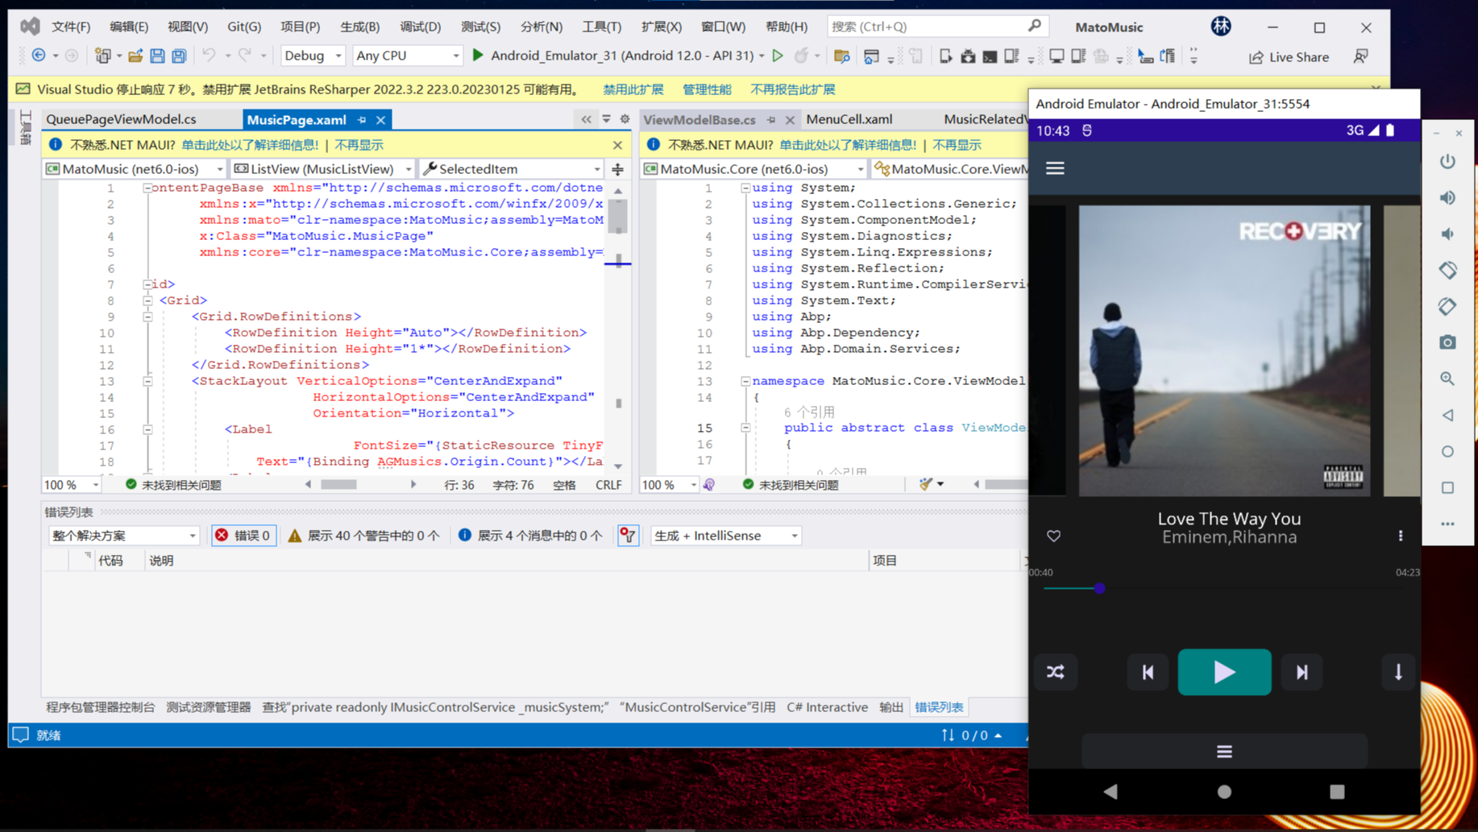Switch to QueuePageViewModel.cs tab
1478x832 pixels.
click(121, 119)
